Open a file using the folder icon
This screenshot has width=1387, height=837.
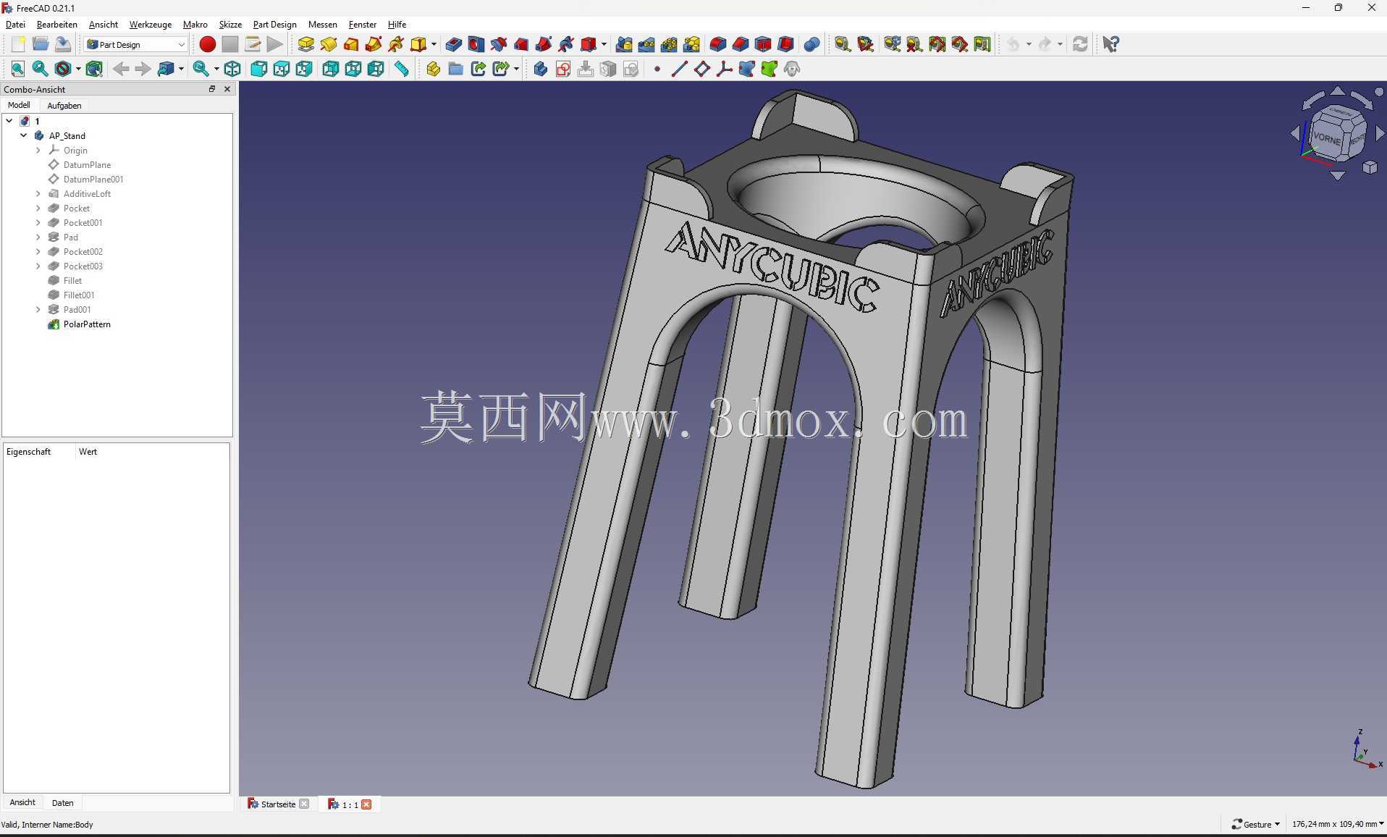point(41,44)
